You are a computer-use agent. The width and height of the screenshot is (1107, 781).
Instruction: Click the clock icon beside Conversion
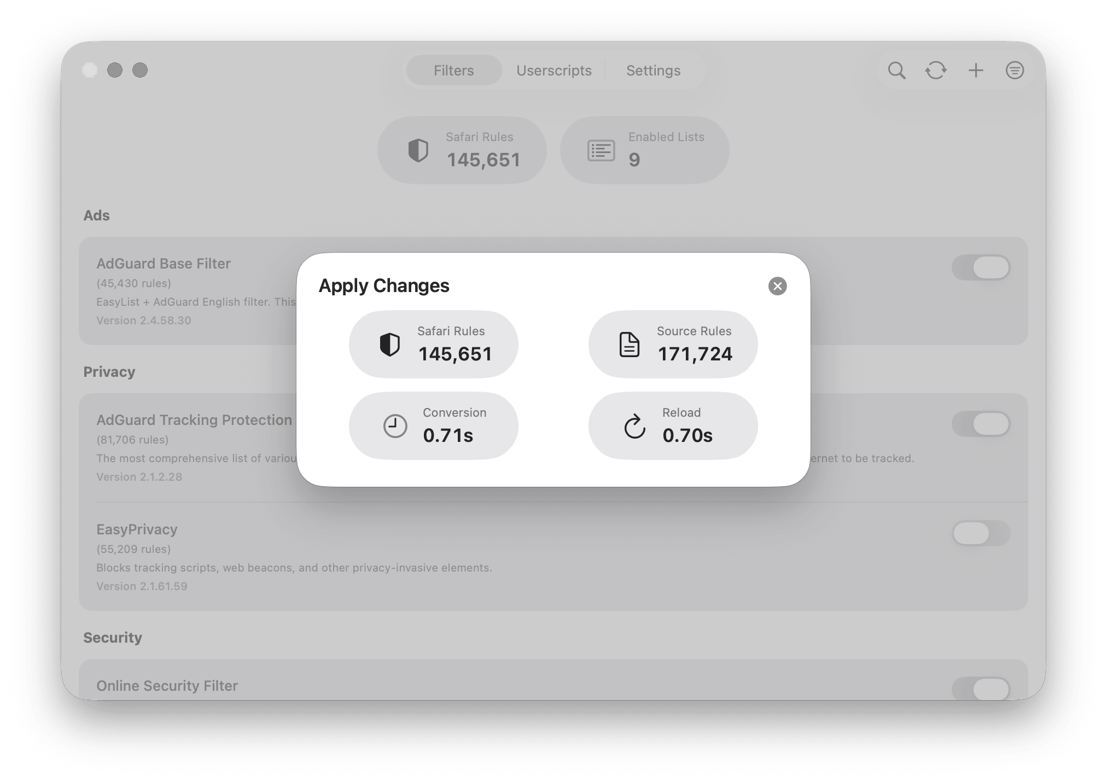click(395, 426)
